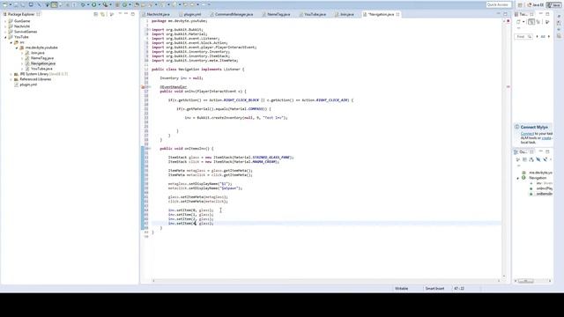Expand the GunGame project

pyautogui.click(x=6, y=21)
